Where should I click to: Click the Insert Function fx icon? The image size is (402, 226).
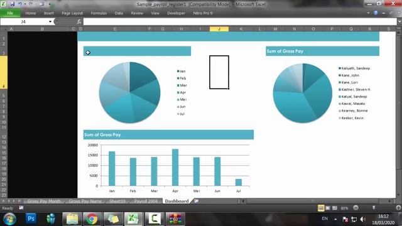(79, 22)
